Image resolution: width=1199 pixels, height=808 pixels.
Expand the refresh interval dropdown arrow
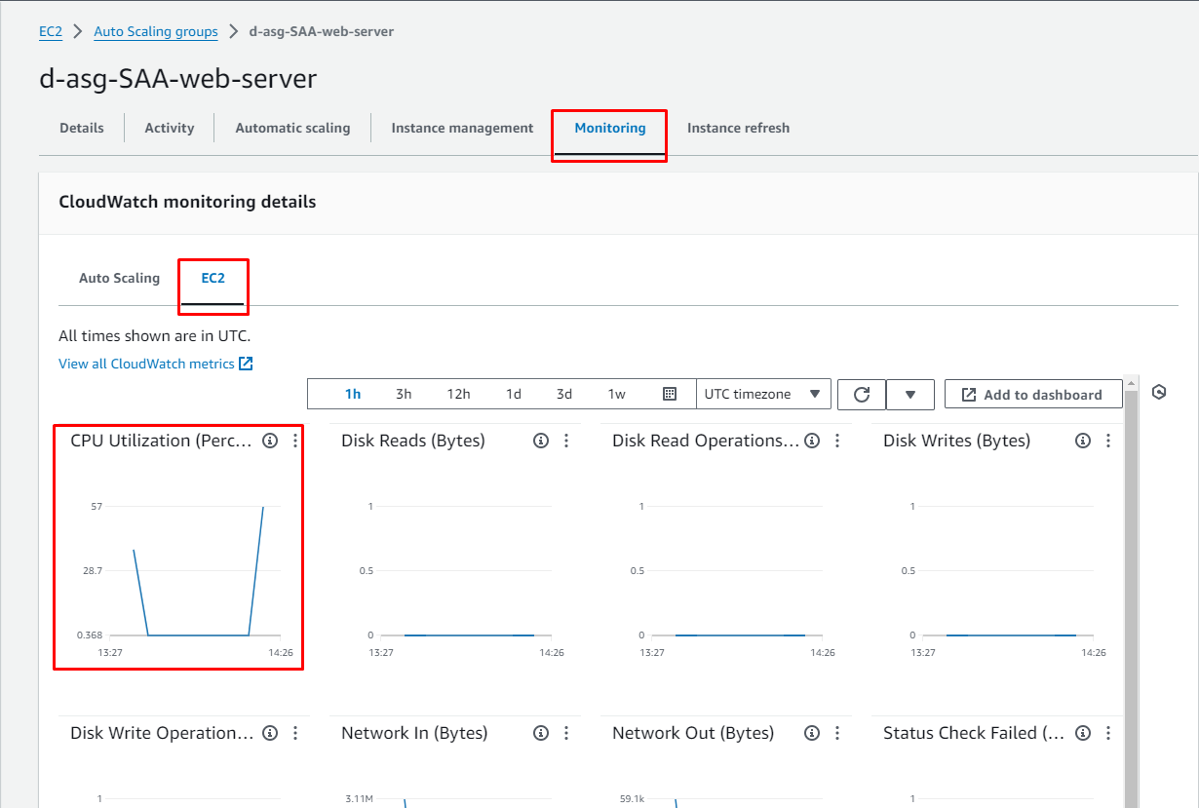(910, 395)
